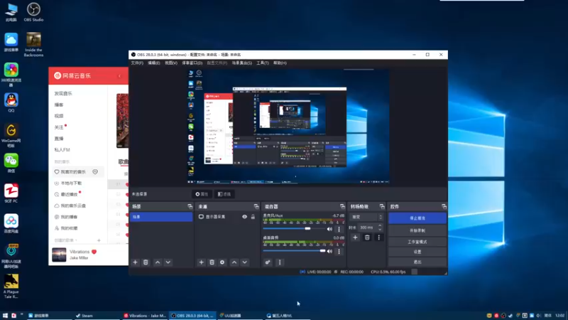The height and width of the screenshot is (320, 568).
Task: Open OBS Studio desktop shortcut
Action: [33, 12]
